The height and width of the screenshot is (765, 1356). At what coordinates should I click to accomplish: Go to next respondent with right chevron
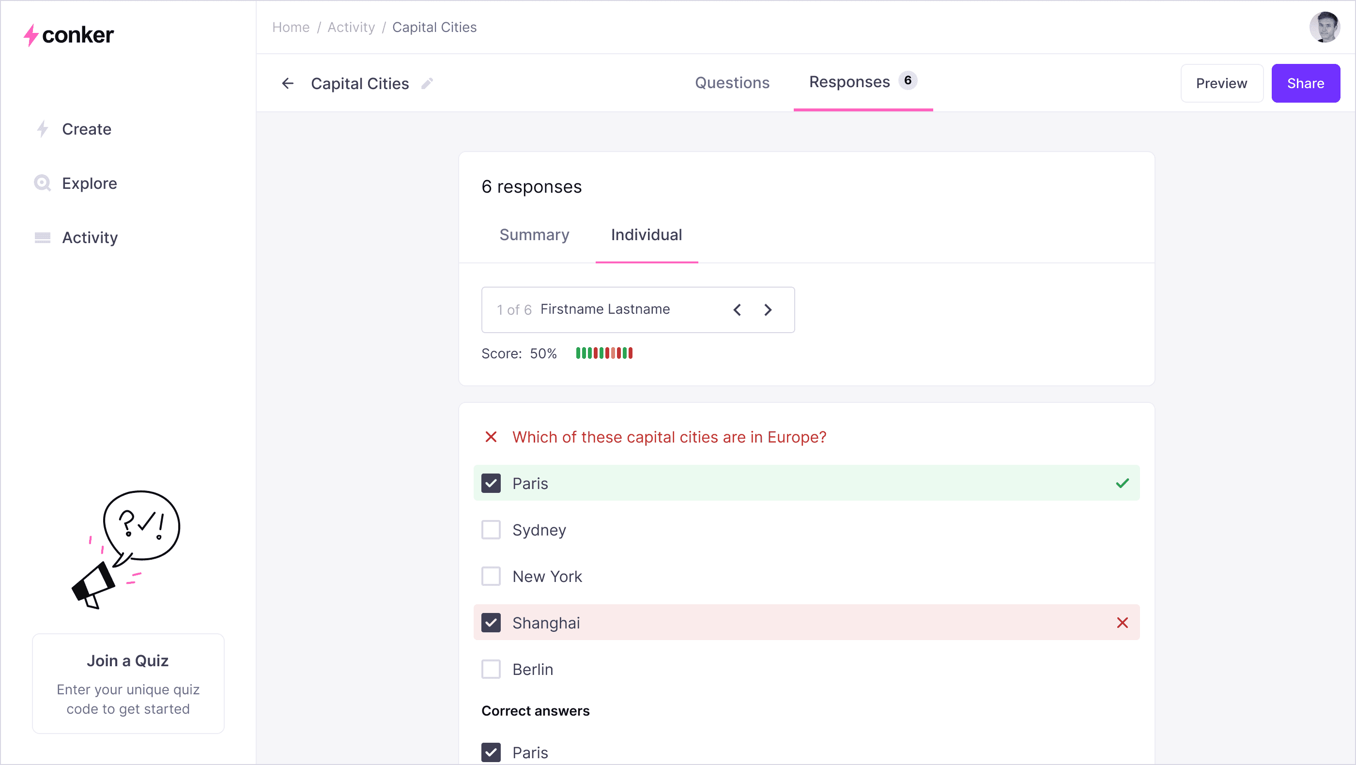(x=768, y=310)
